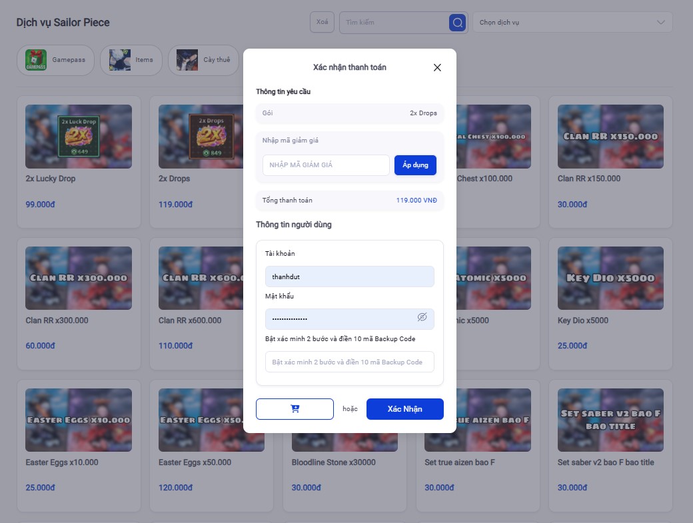Click the Gói 2x Drops package value
Image resolution: width=693 pixels, height=523 pixels.
pyautogui.click(x=423, y=113)
